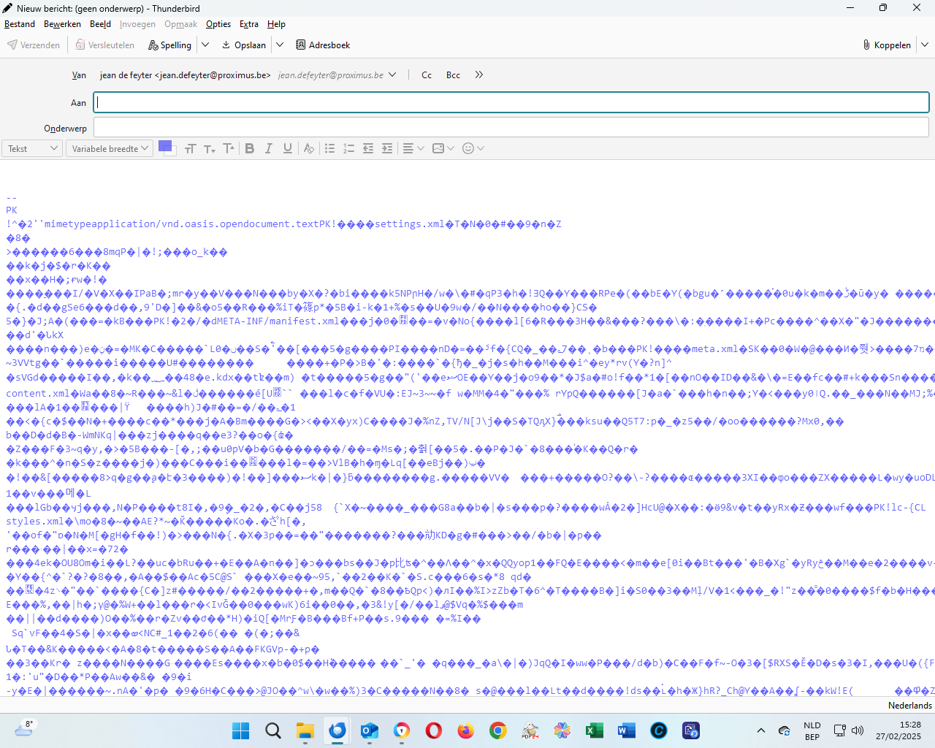Click the font size icon
The width and height of the screenshot is (935, 748).
click(x=191, y=148)
